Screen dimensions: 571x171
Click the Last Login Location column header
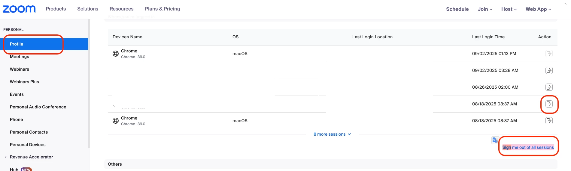pyautogui.click(x=372, y=37)
